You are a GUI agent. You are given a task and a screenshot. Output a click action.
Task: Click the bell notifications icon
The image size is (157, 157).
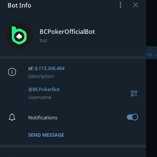(x=12, y=117)
